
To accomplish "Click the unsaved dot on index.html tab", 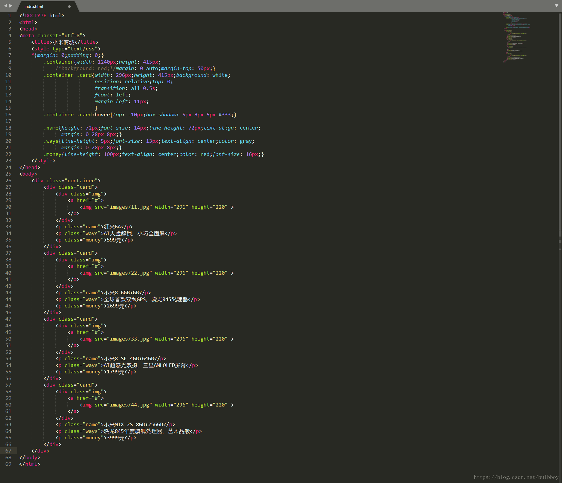I will pos(69,6).
